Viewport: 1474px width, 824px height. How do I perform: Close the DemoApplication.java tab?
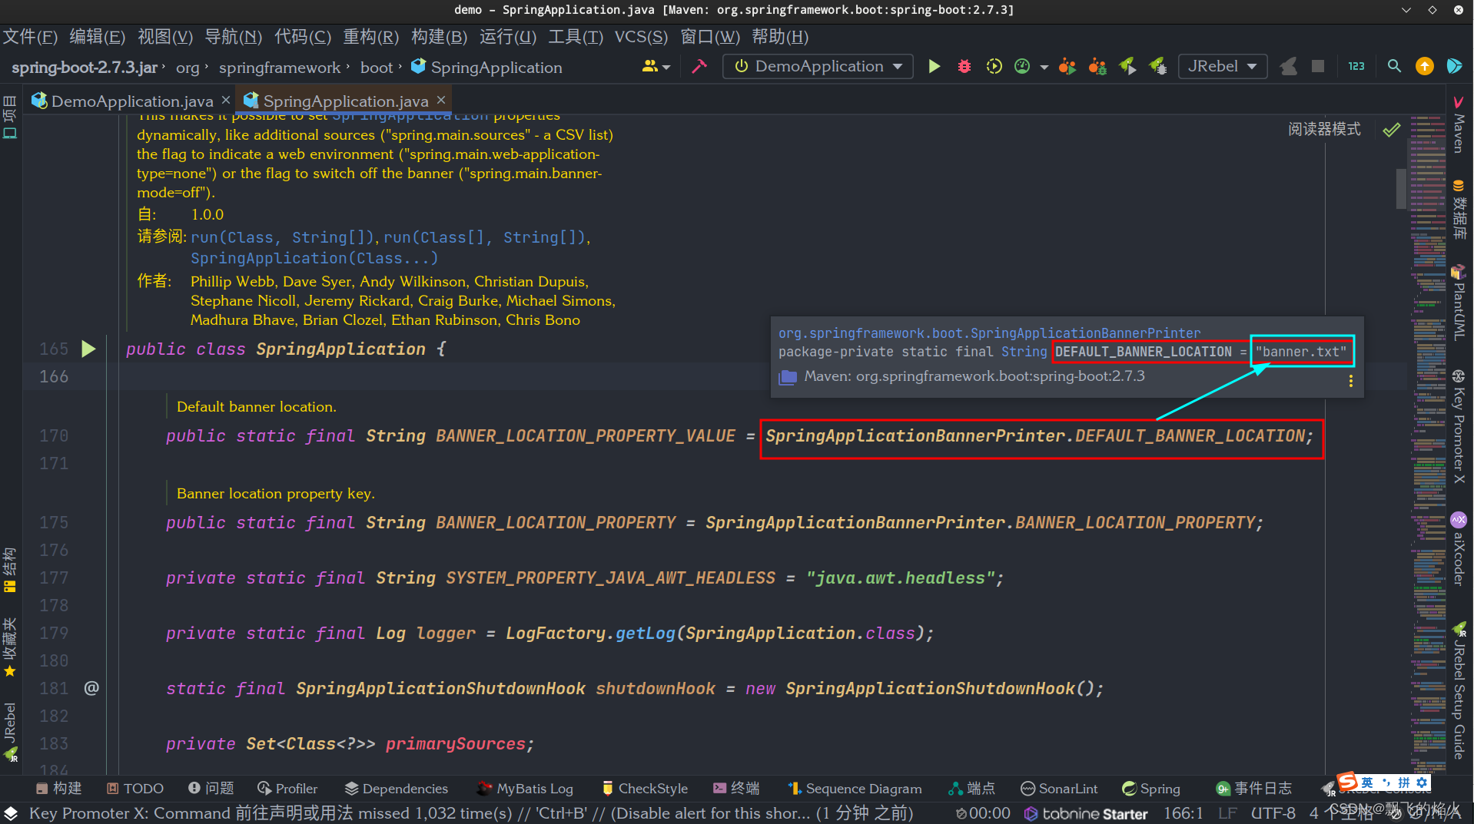tap(226, 101)
